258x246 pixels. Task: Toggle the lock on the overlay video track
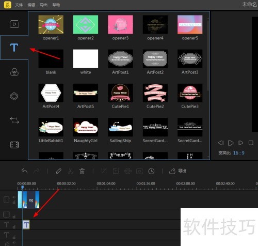[14, 217]
